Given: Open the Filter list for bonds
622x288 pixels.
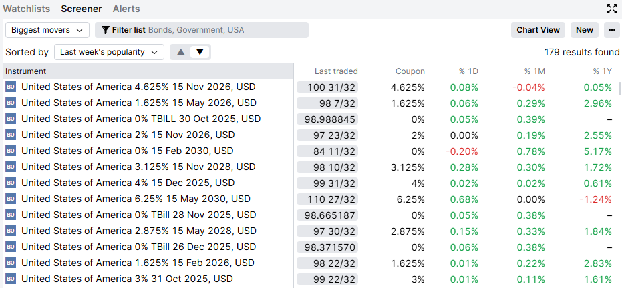Looking at the screenshot, I should click(202, 30).
